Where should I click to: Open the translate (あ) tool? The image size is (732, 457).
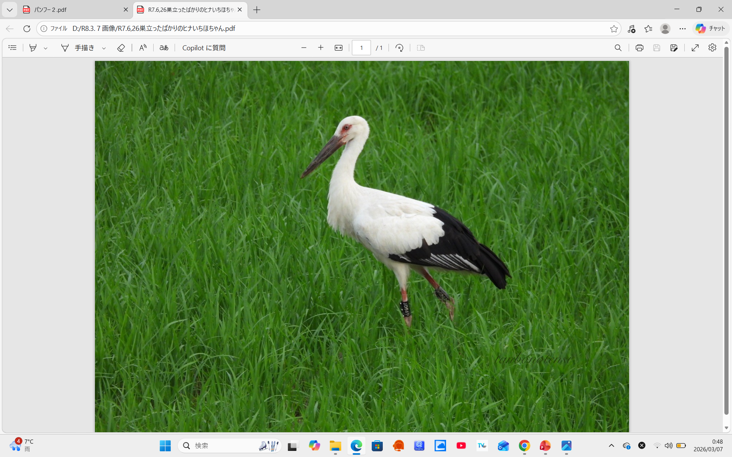tap(164, 48)
